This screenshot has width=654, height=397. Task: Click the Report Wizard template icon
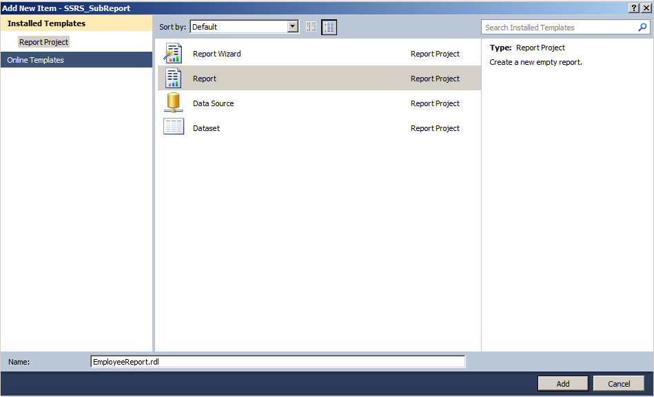pos(173,53)
